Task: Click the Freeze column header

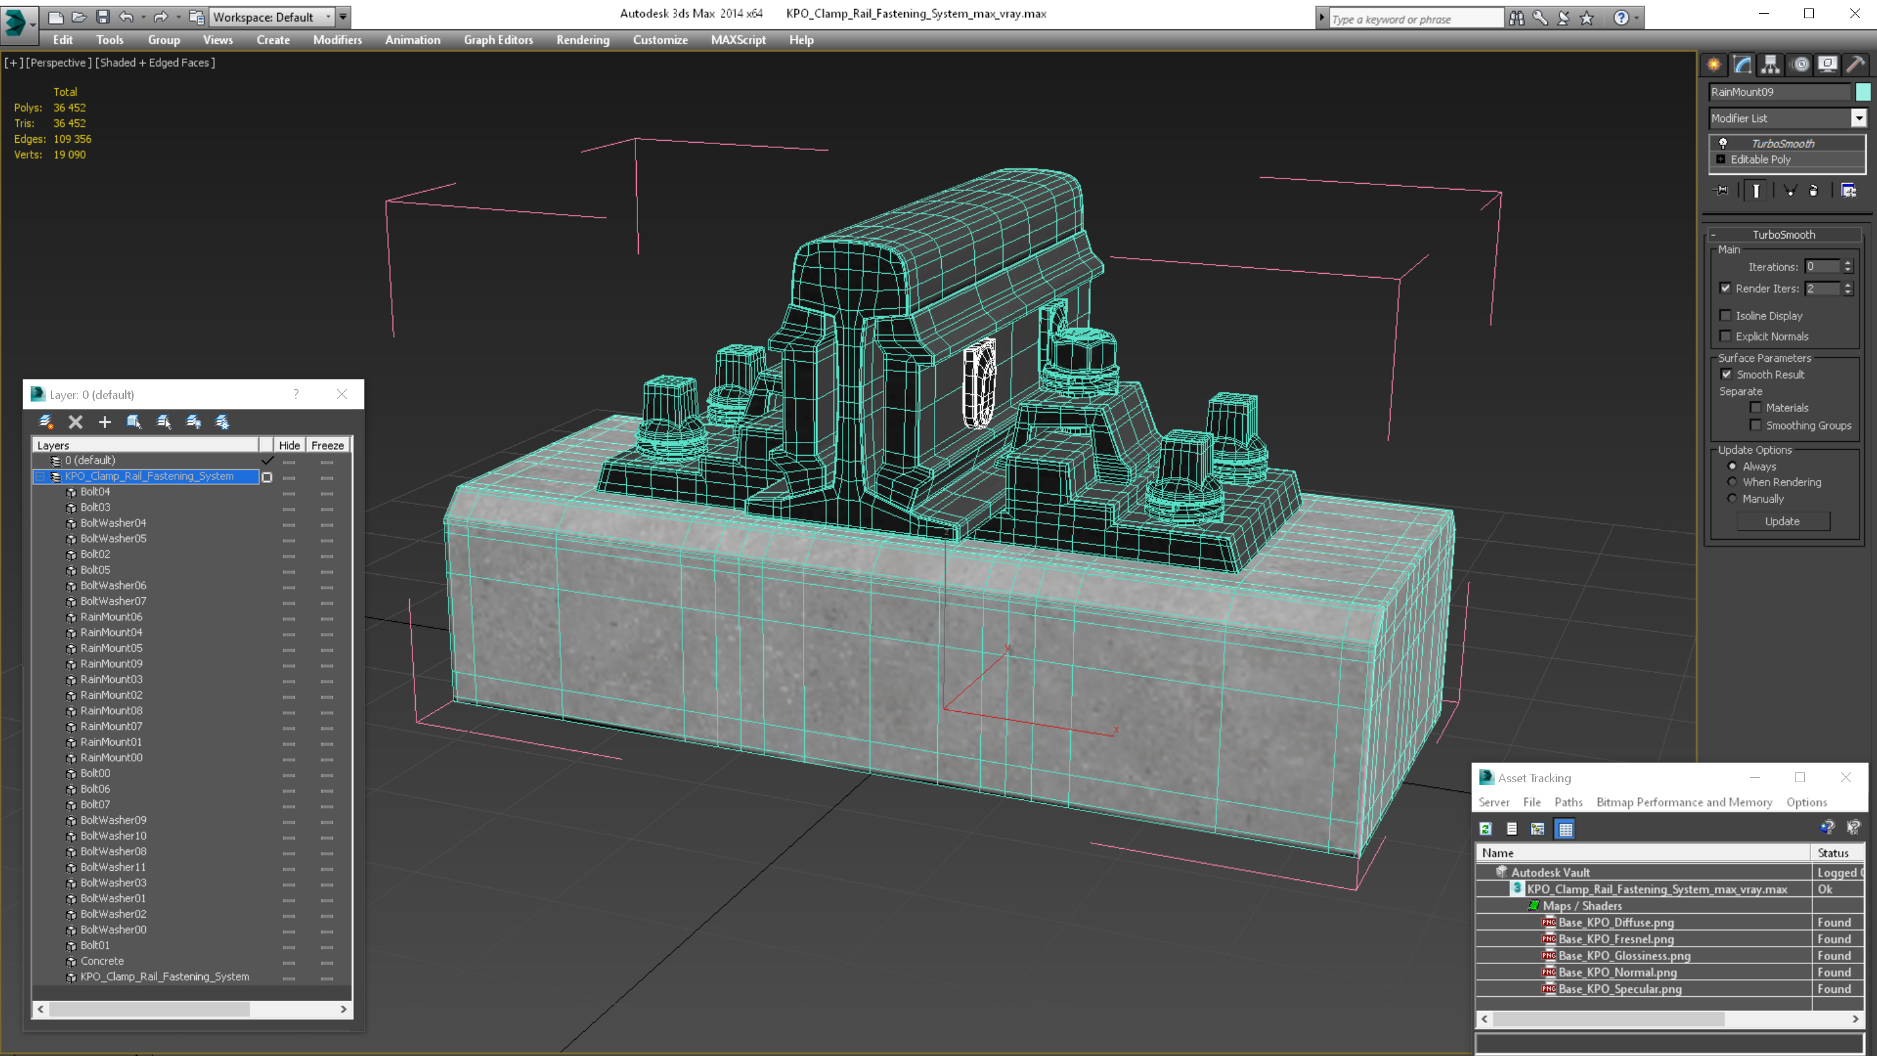Action: [x=327, y=445]
